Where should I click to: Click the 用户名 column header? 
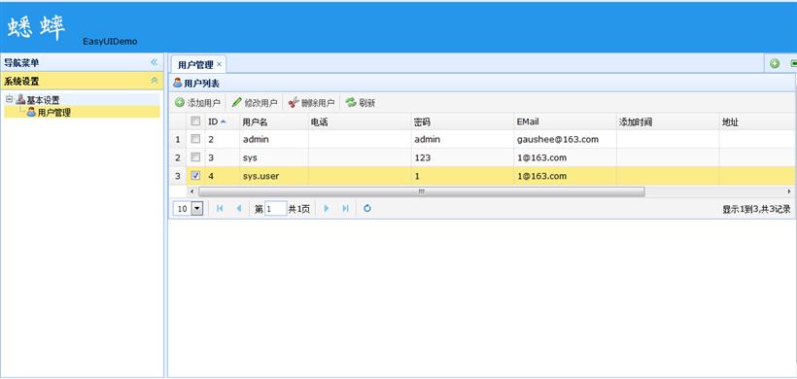273,121
